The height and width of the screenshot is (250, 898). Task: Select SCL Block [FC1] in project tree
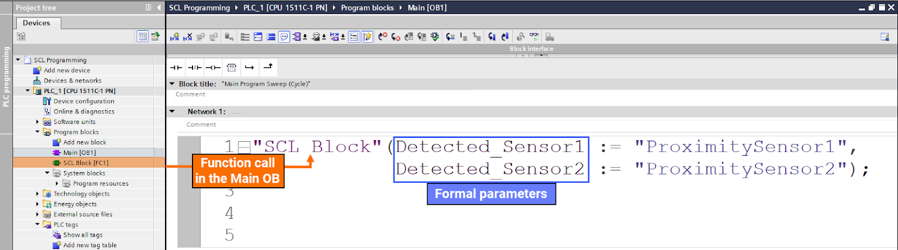85,163
